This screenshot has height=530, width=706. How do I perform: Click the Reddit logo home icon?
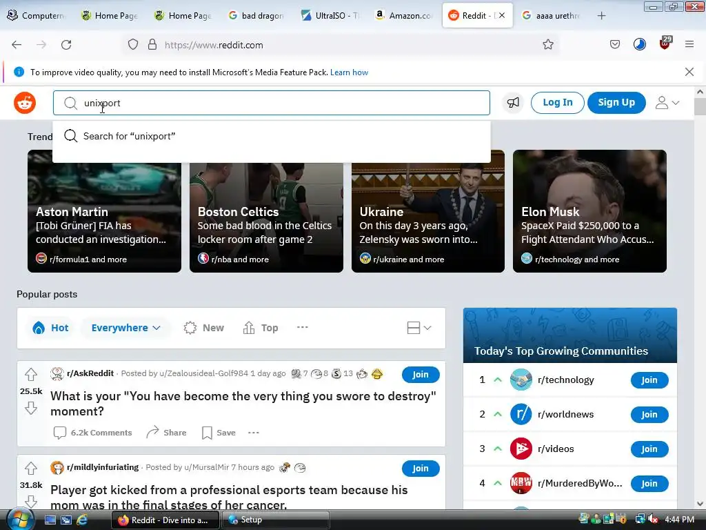tap(25, 103)
